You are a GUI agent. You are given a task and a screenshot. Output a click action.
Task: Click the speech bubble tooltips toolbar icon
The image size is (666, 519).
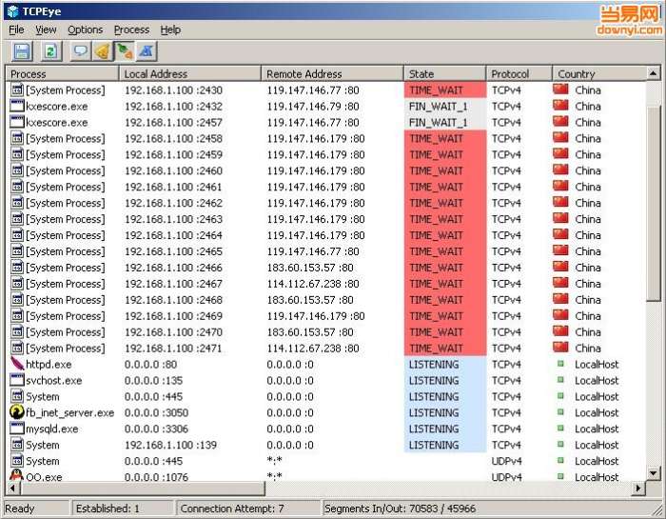pos(80,51)
